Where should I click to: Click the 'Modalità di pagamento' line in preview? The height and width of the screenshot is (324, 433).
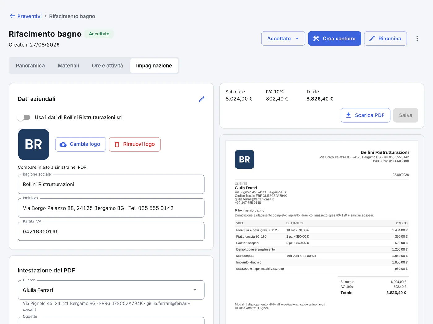pos(280,305)
